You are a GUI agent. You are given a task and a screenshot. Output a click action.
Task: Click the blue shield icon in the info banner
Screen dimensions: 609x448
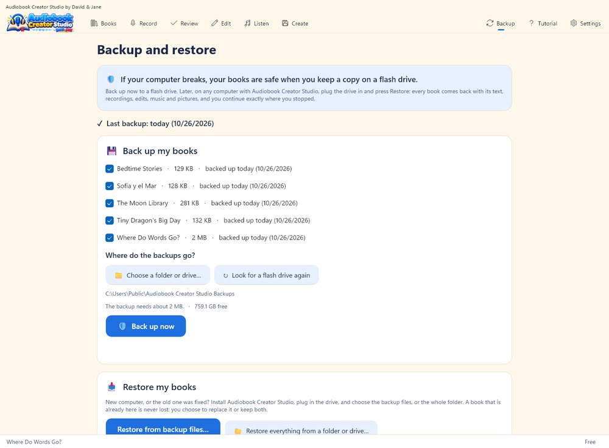click(111, 79)
